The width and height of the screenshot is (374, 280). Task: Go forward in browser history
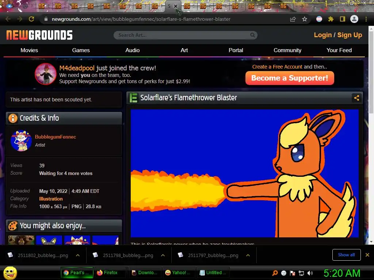pyautogui.click(x=20, y=19)
